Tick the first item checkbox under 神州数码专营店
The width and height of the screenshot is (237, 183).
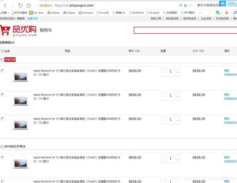[3, 158]
